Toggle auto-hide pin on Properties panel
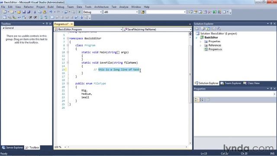The image size is (277, 156). click(x=271, y=88)
